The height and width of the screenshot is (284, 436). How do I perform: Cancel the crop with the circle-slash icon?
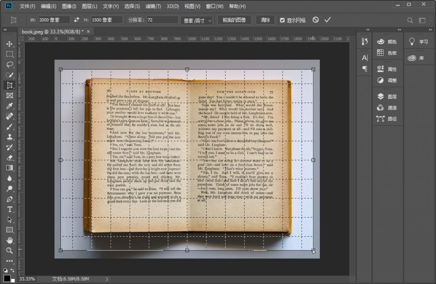(316, 20)
